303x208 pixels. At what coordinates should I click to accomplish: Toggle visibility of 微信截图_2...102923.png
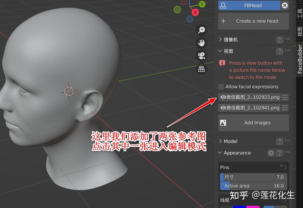(223, 97)
